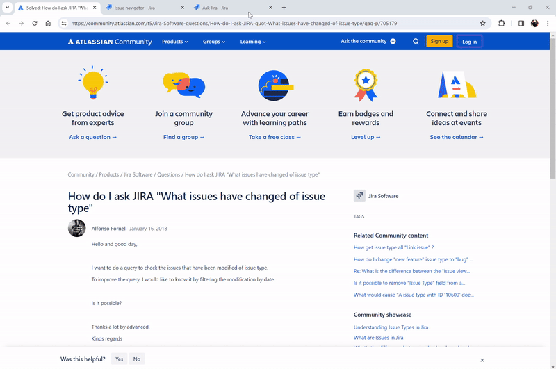Expand the Groups menu

pyautogui.click(x=214, y=42)
